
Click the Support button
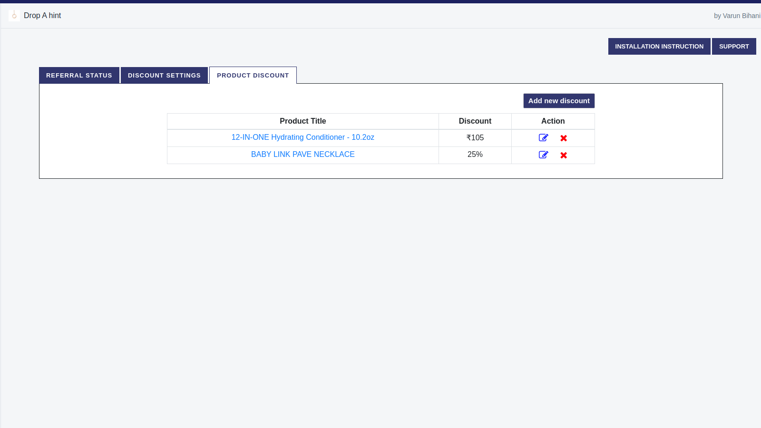pos(733,47)
